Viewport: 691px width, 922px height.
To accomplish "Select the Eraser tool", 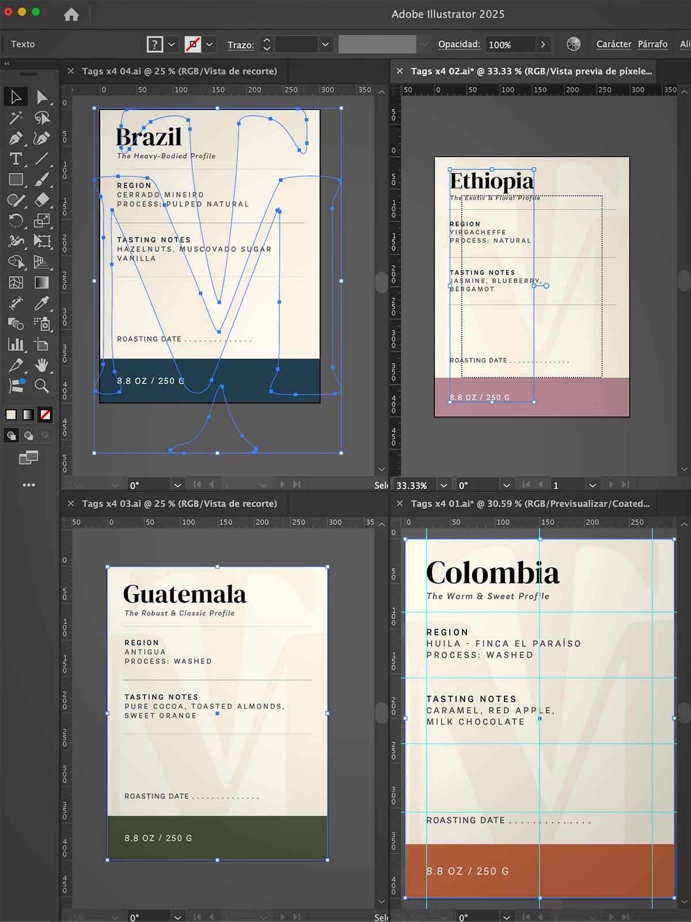I will [x=42, y=200].
